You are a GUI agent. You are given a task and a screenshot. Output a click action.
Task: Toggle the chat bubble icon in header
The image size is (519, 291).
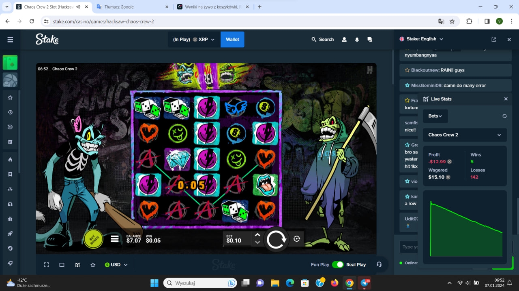click(370, 39)
